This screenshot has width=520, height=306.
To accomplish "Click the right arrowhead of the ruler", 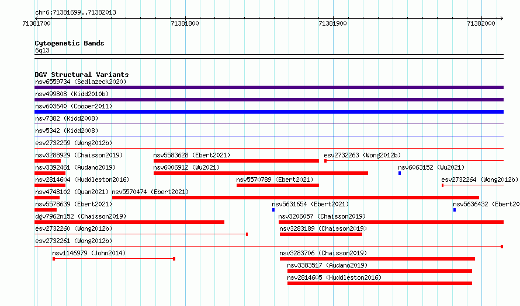I will click(502, 19).
